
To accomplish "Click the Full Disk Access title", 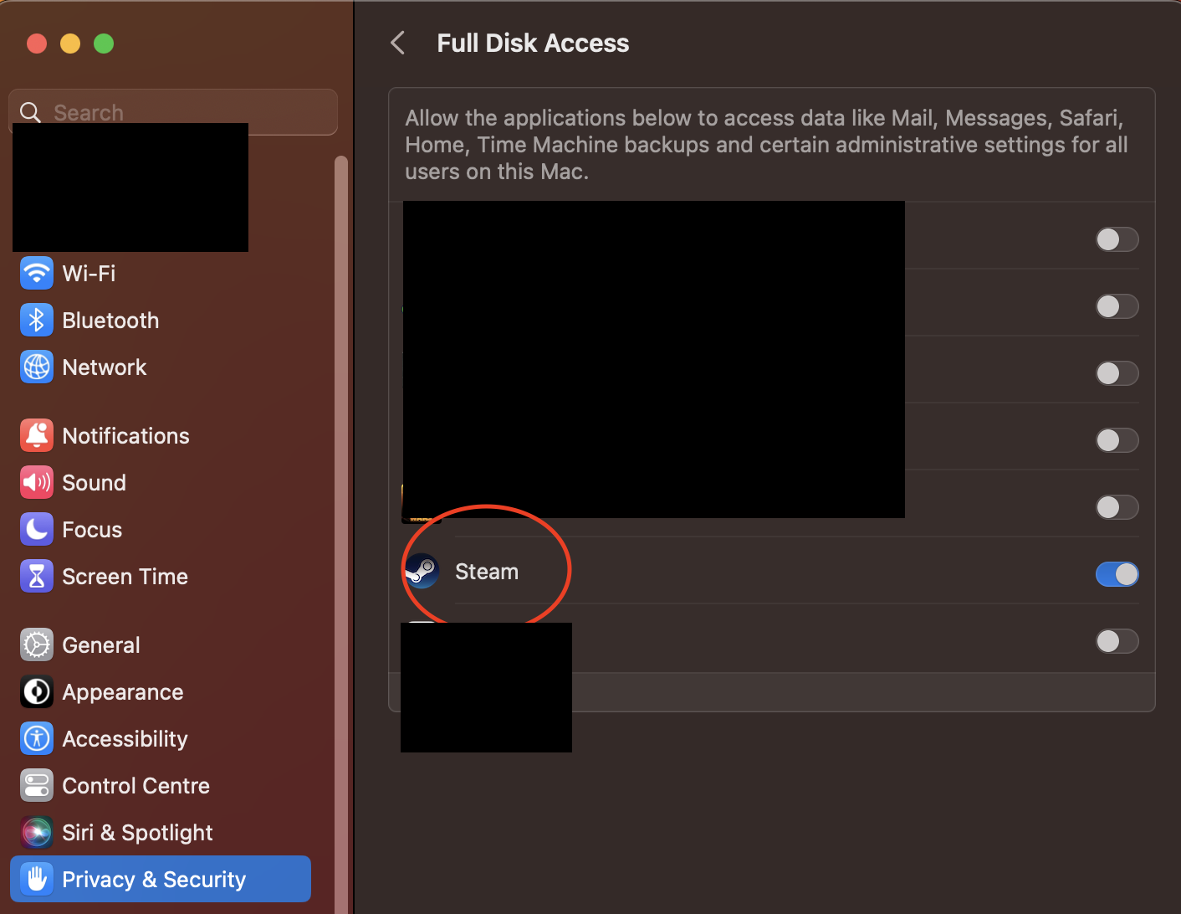I will [x=533, y=43].
